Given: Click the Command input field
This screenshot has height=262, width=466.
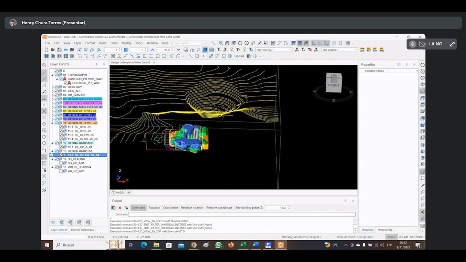Looking at the screenshot, I should [242, 214].
